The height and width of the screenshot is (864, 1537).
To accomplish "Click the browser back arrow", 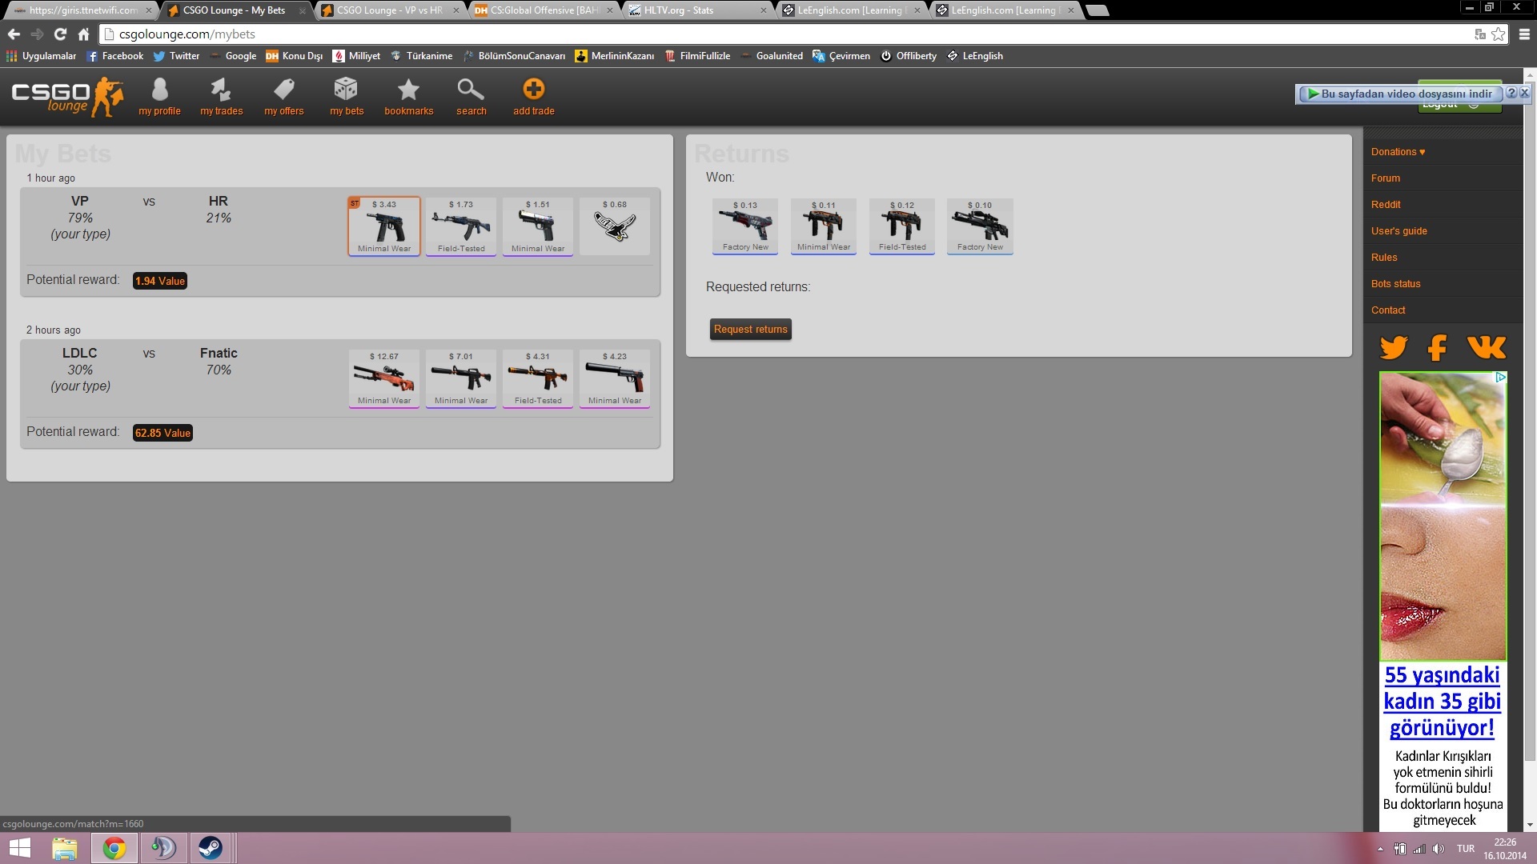I will click(14, 34).
